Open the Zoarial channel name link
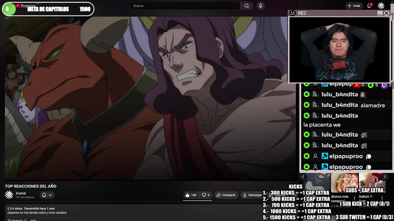394x221 pixels. coord(21,193)
